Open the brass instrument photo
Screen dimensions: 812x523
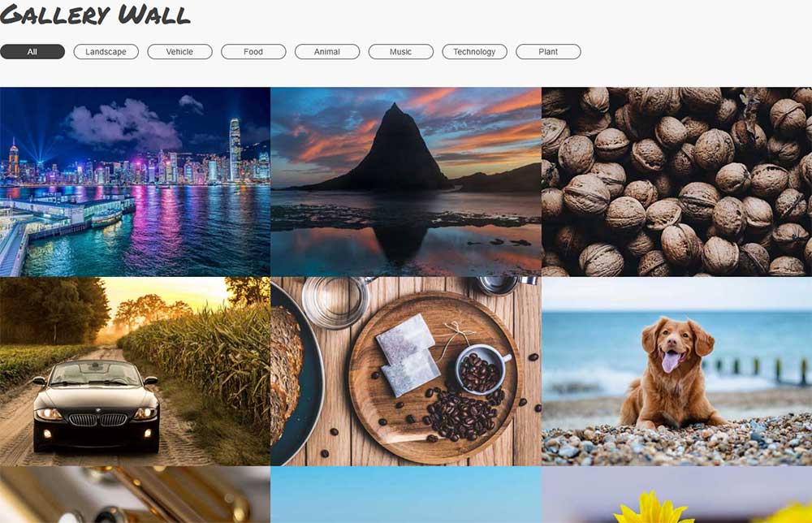(135, 495)
